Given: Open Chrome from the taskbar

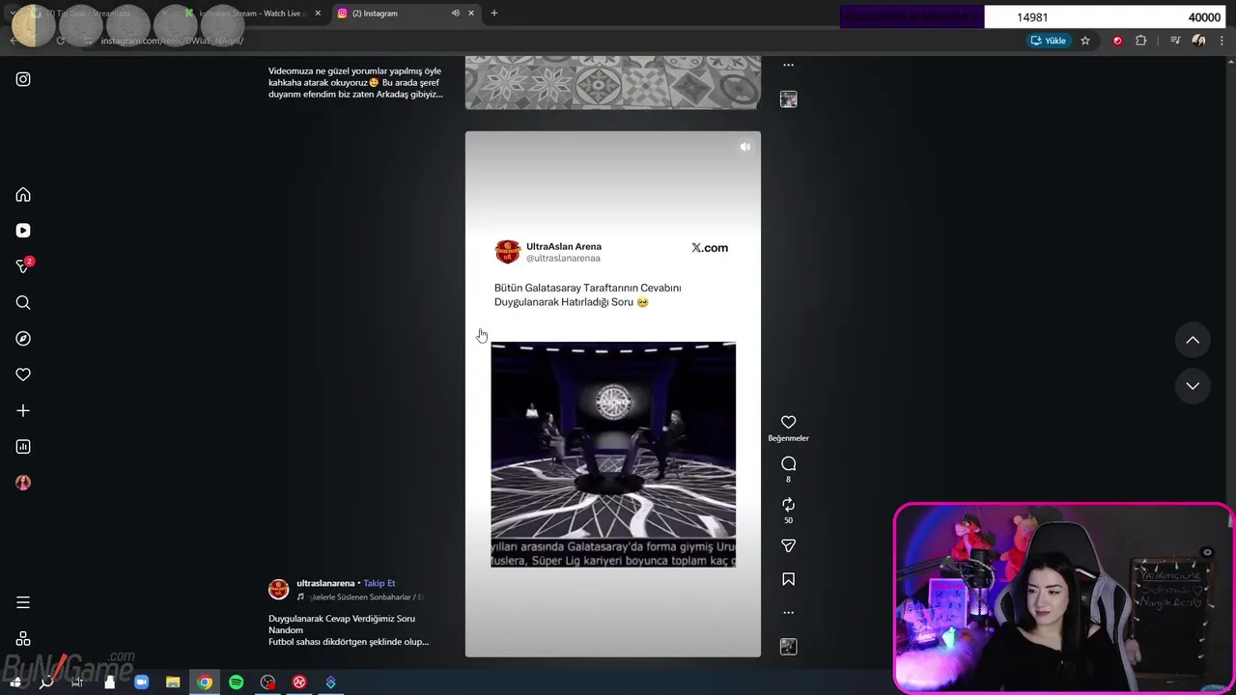Looking at the screenshot, I should coord(205,682).
